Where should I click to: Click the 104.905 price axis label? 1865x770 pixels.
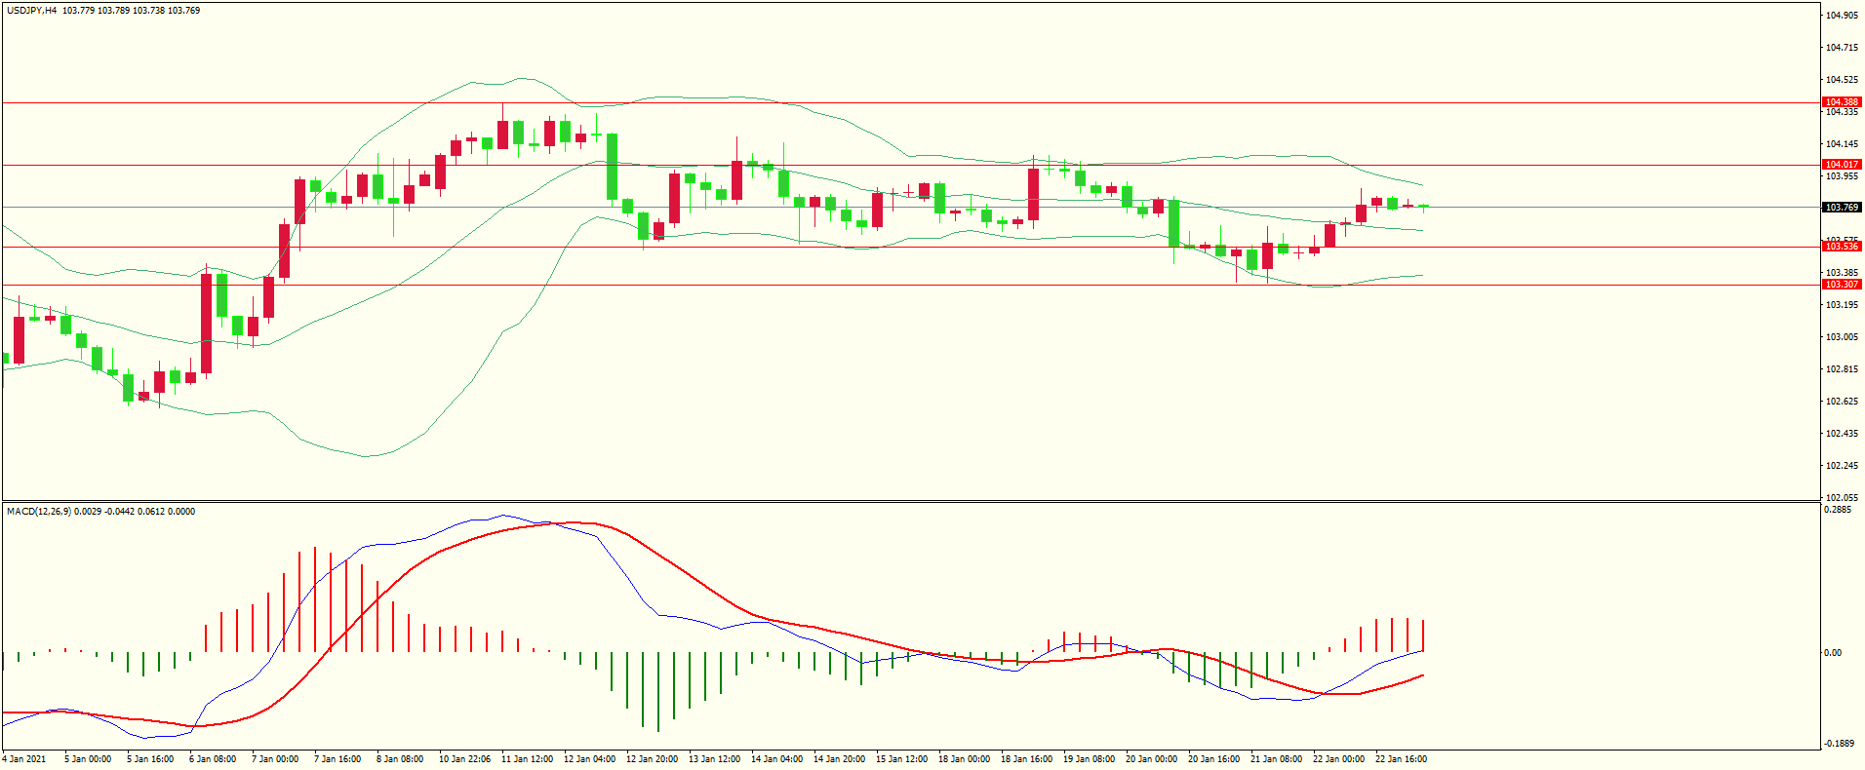pos(1842,16)
